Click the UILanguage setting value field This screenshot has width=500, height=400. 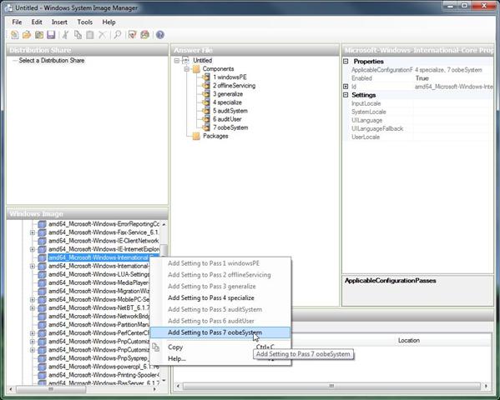tap(452, 120)
